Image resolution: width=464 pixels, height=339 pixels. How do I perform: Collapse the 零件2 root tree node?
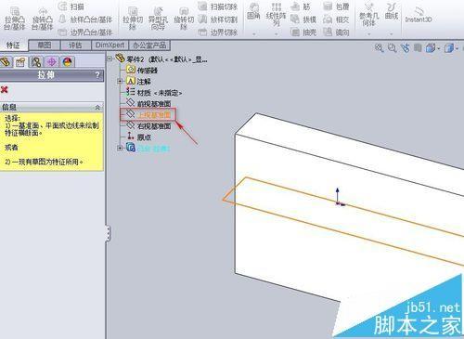click(110, 59)
